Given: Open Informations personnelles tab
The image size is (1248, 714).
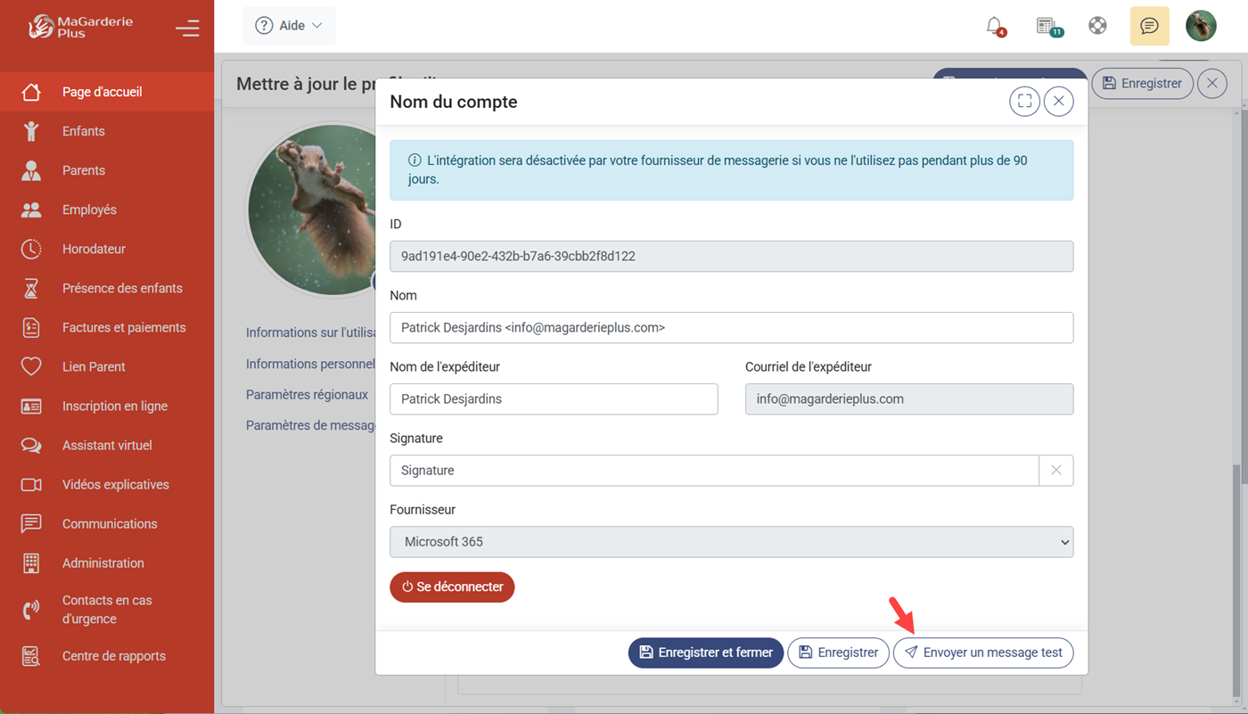Looking at the screenshot, I should point(310,364).
